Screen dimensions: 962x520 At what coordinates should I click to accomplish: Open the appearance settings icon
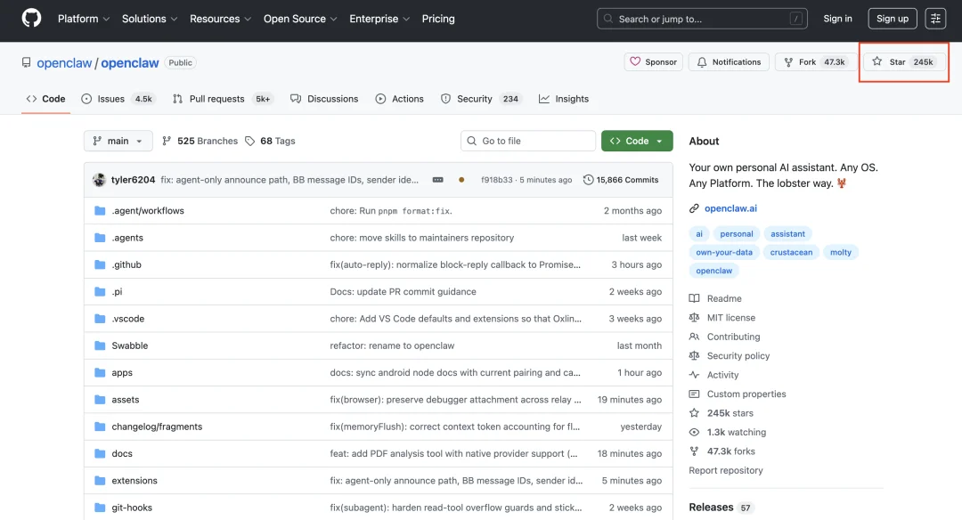(x=935, y=19)
